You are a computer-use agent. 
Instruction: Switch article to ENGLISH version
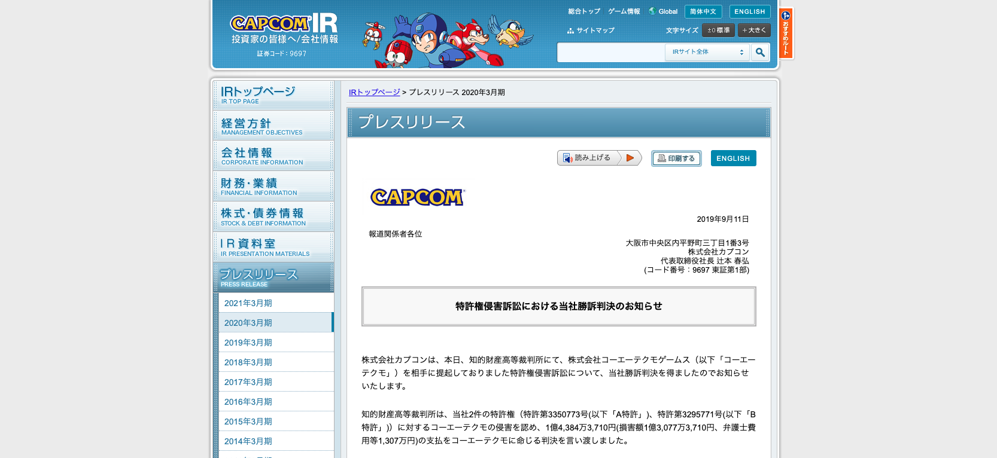click(733, 158)
